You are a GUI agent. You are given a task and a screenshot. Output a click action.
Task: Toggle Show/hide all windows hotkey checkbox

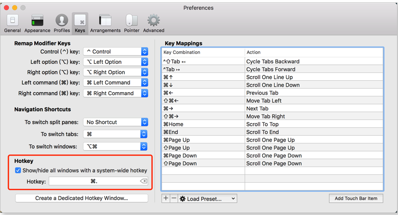pos(18,170)
